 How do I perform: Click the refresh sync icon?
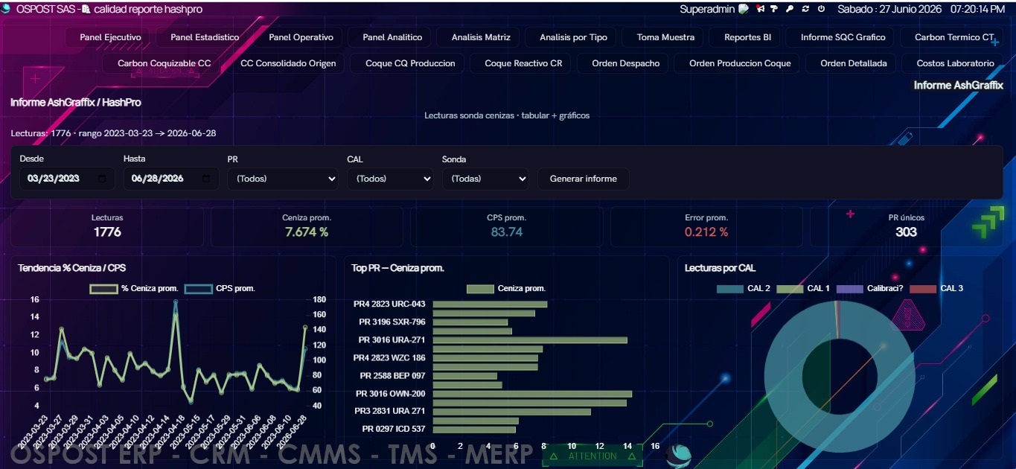(x=805, y=9)
